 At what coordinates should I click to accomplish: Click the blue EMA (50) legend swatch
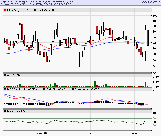tap(35, 10)
